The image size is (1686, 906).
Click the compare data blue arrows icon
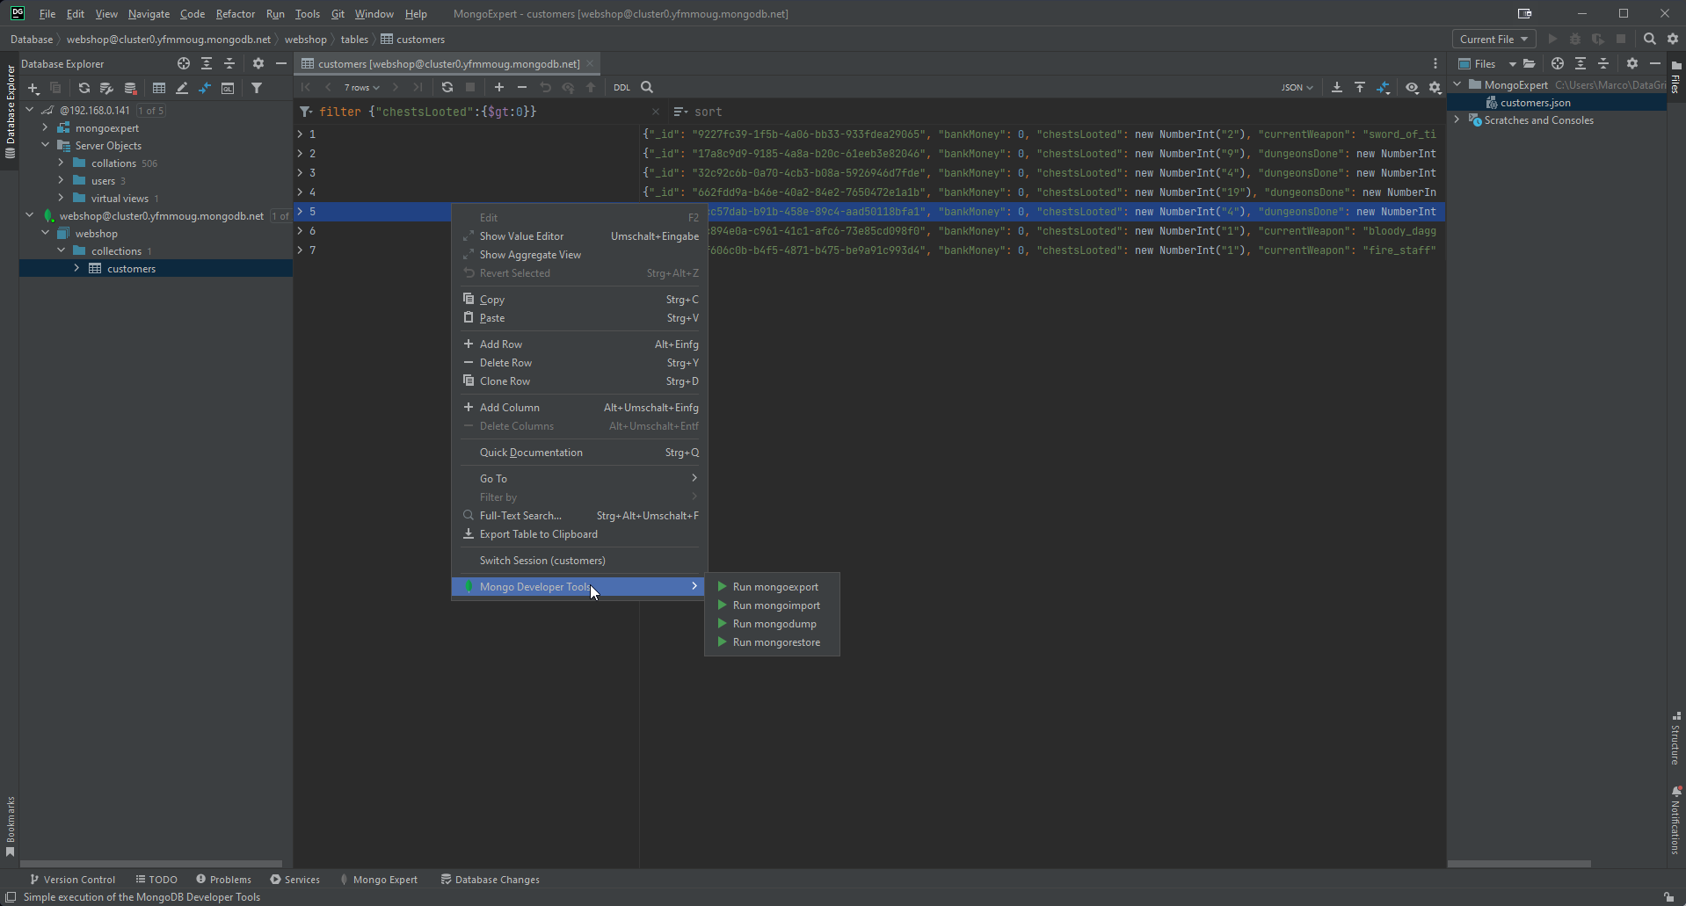tap(1383, 87)
